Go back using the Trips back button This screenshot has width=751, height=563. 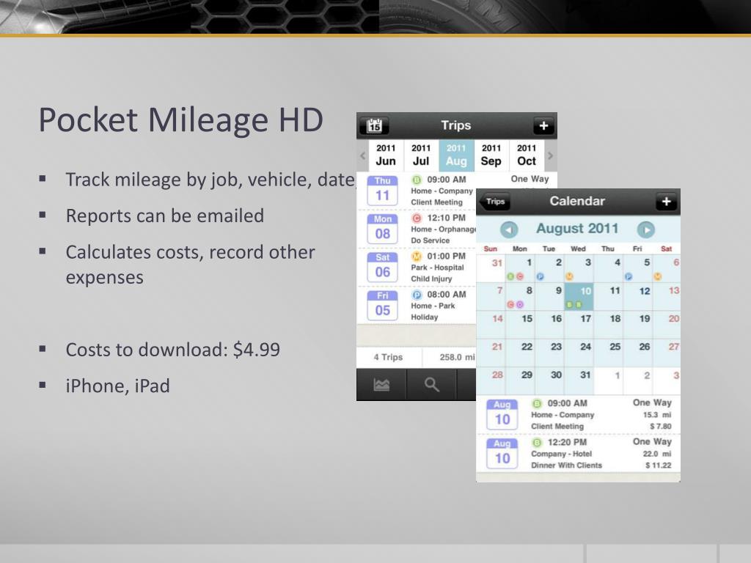click(x=495, y=202)
